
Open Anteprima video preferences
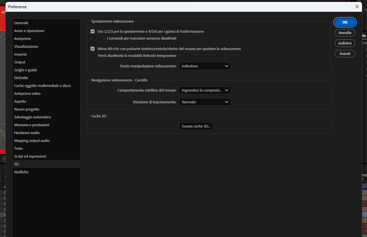[x=46, y=94]
